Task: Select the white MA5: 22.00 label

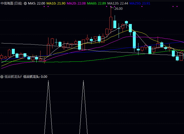Action: point(36,3)
